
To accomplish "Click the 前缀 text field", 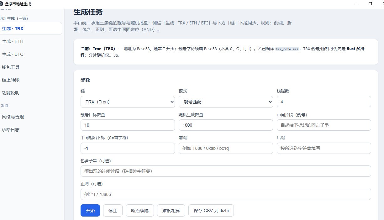I will pyautogui.click(x=226, y=148).
